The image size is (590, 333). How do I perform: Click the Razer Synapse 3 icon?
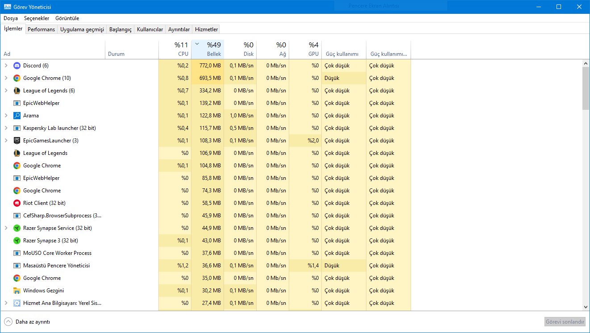(17, 241)
